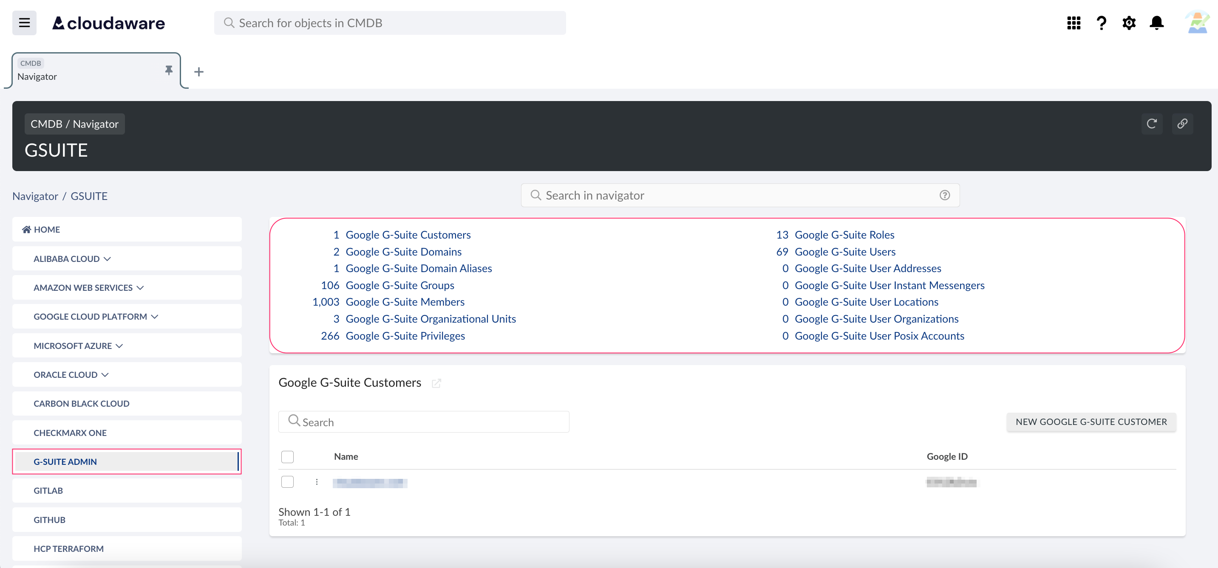Open GitLab in sidebar
Viewport: 1218px width, 568px height.
[127, 491]
